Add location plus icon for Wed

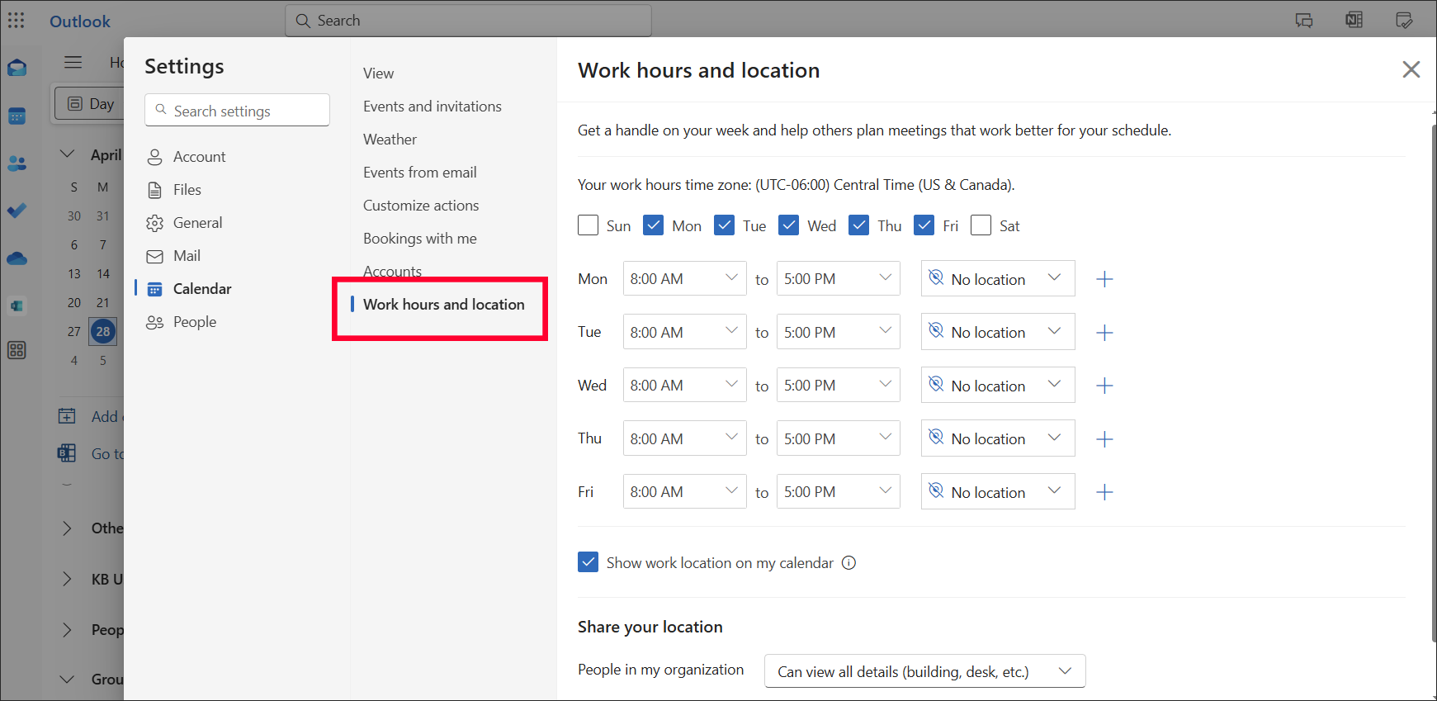[x=1104, y=386]
